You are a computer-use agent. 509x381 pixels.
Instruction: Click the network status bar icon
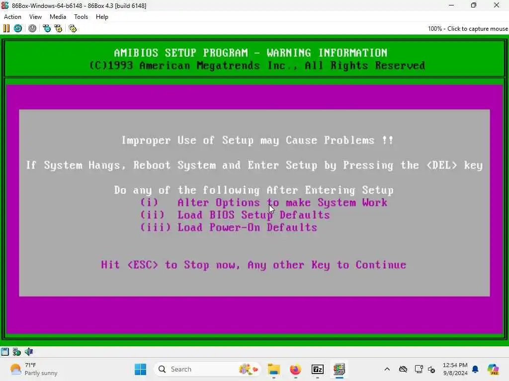click(16, 352)
